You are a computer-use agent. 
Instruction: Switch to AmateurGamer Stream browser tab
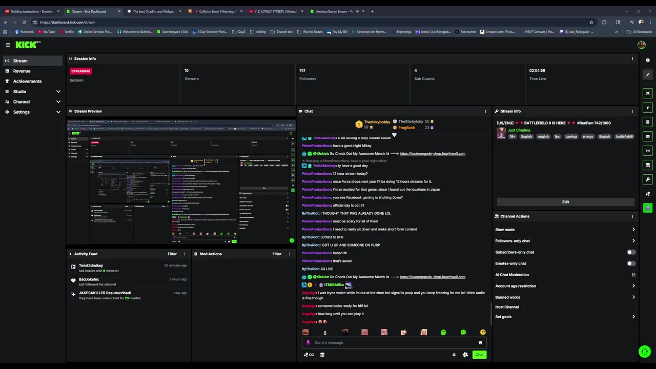point(337,11)
